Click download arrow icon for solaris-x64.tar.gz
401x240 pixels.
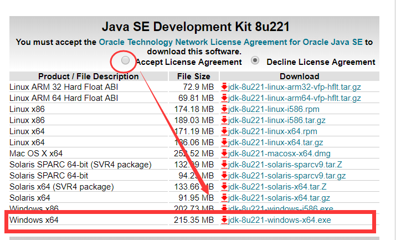tap(224, 198)
